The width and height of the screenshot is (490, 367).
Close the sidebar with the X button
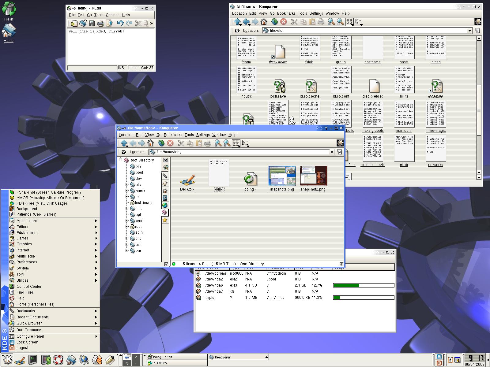[165, 160]
